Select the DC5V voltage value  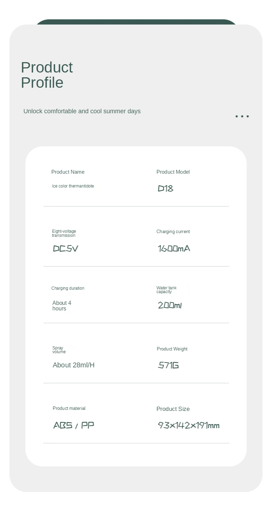pos(66,249)
